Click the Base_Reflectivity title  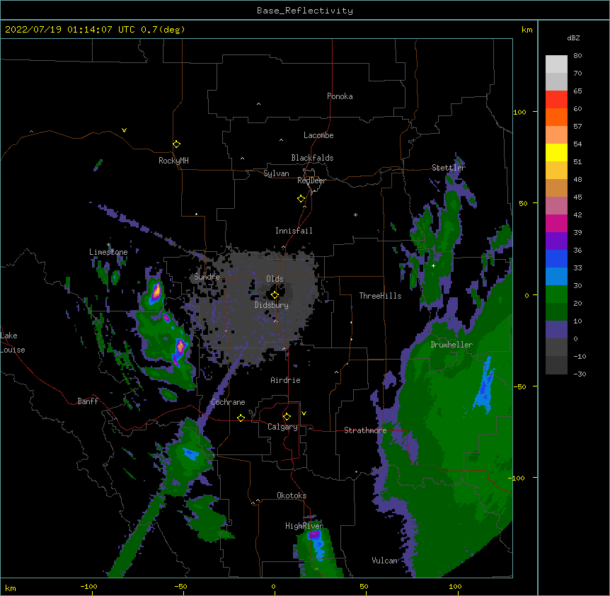pyautogui.click(x=305, y=11)
